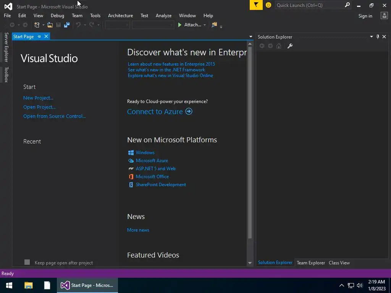Click the Solution Explorer Properties wrench icon

pyautogui.click(x=290, y=46)
